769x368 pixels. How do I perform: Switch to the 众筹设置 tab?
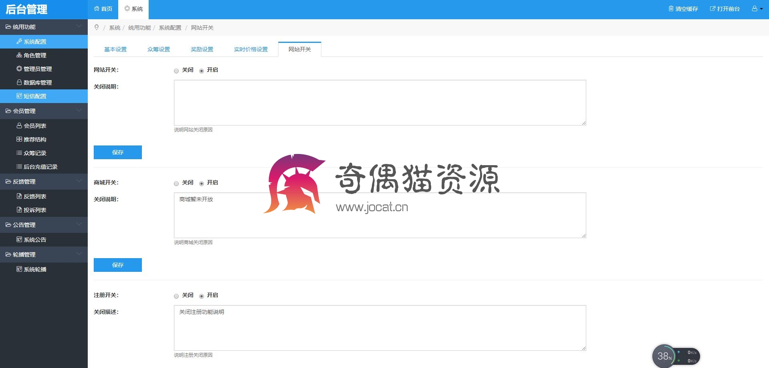(159, 49)
